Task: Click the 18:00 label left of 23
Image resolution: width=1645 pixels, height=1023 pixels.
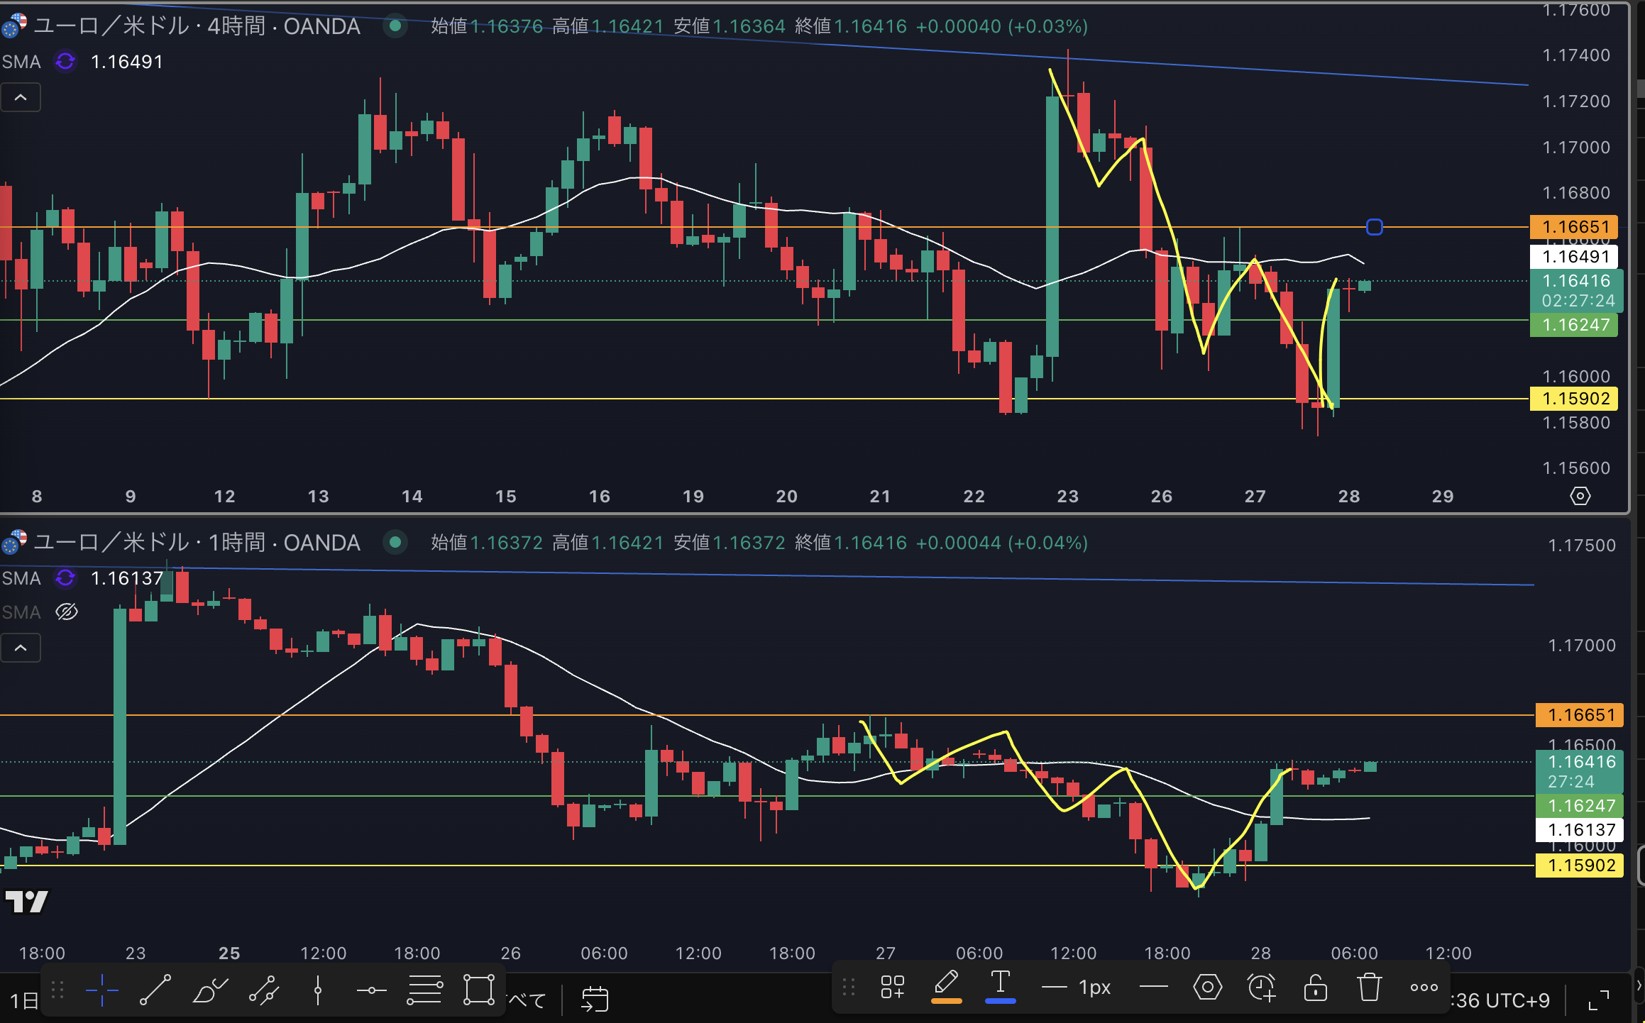Action: click(x=42, y=953)
